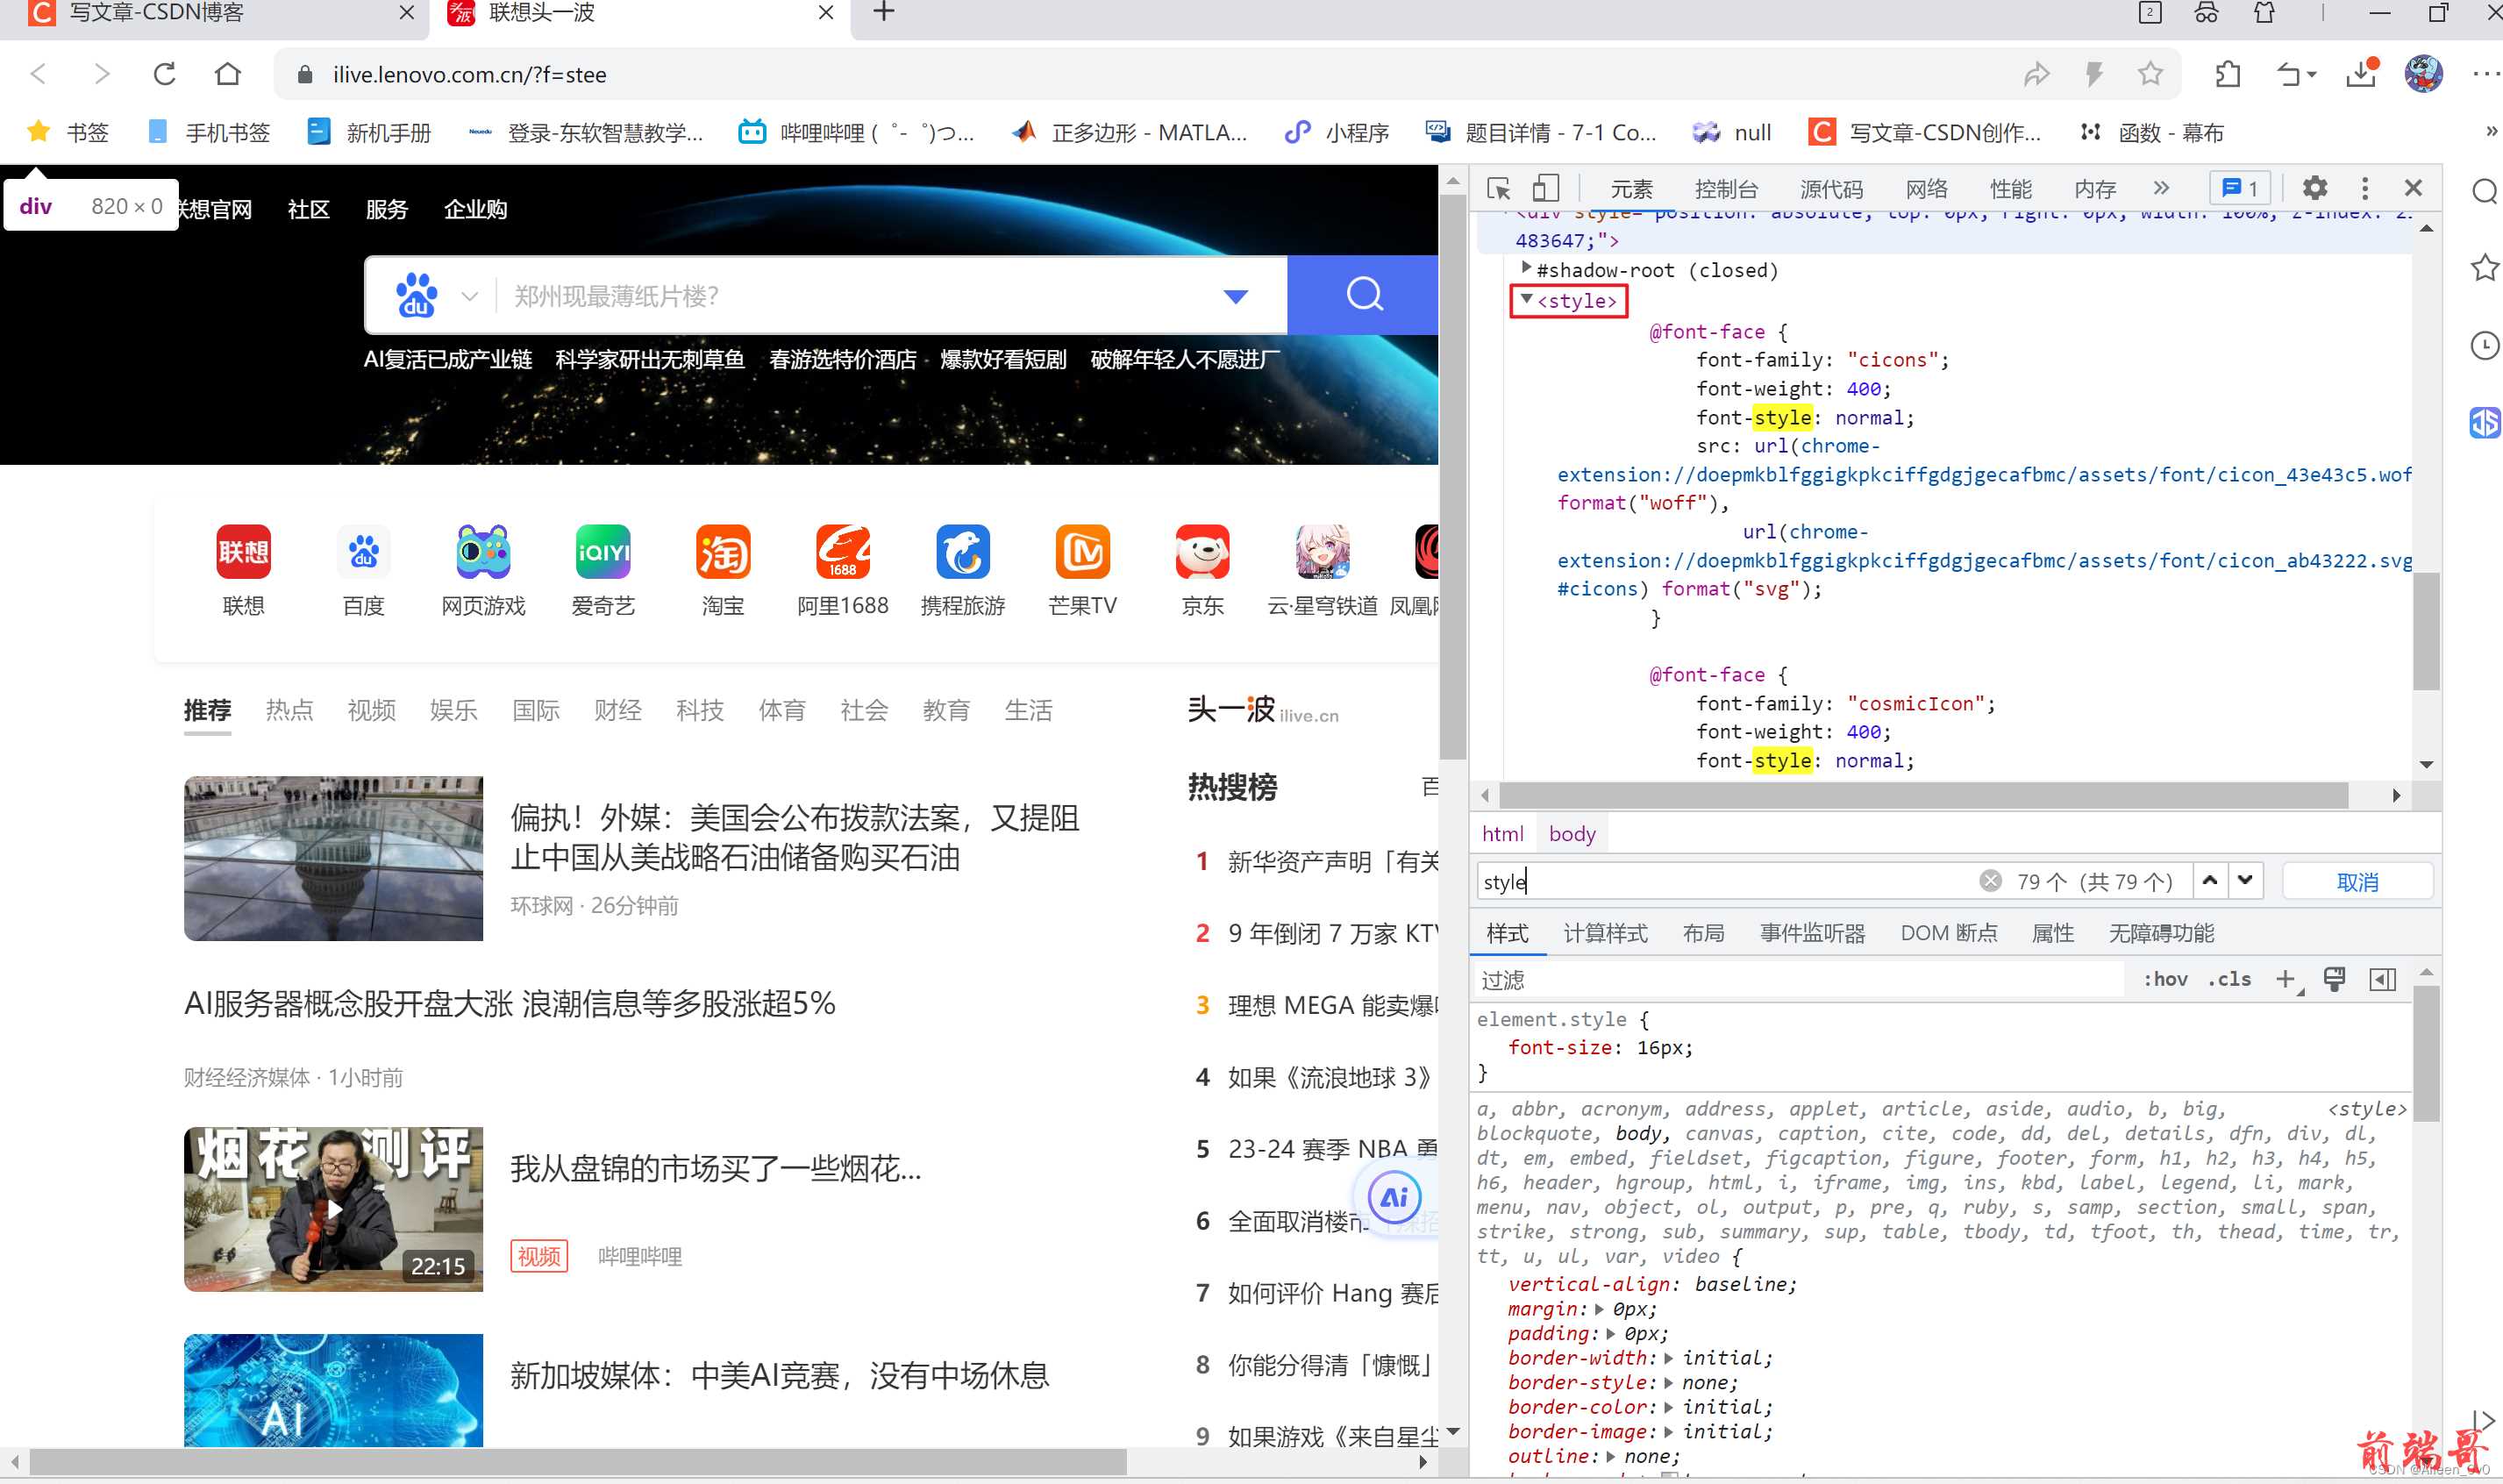Toggle computed styles sidebar pane icon

coord(2382,979)
